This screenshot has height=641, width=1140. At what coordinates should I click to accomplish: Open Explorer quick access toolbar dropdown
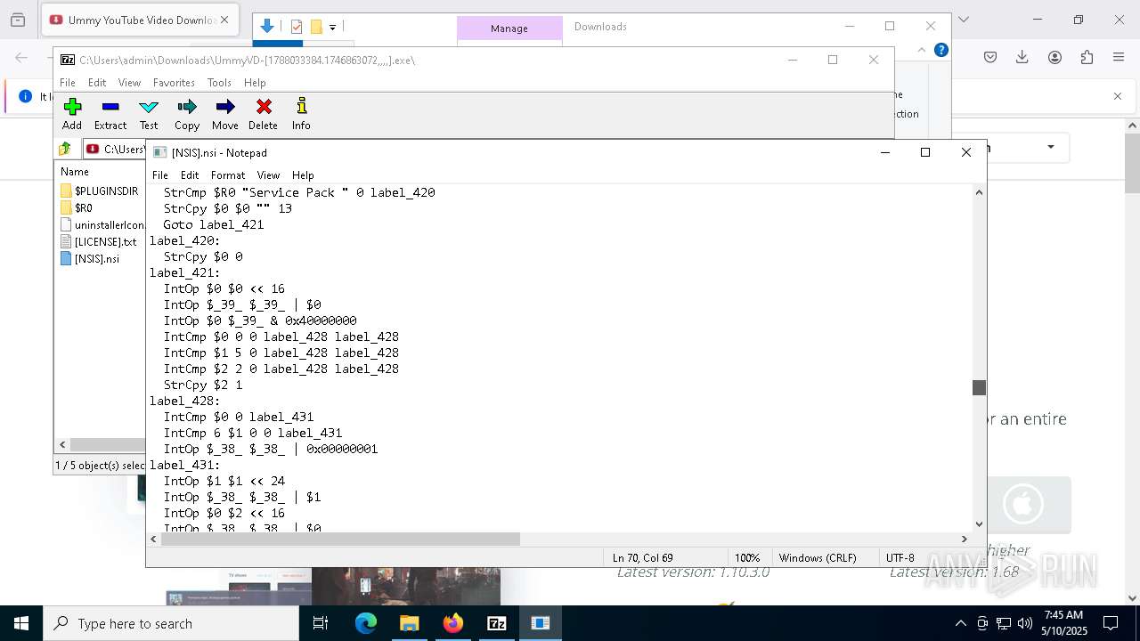(x=332, y=28)
